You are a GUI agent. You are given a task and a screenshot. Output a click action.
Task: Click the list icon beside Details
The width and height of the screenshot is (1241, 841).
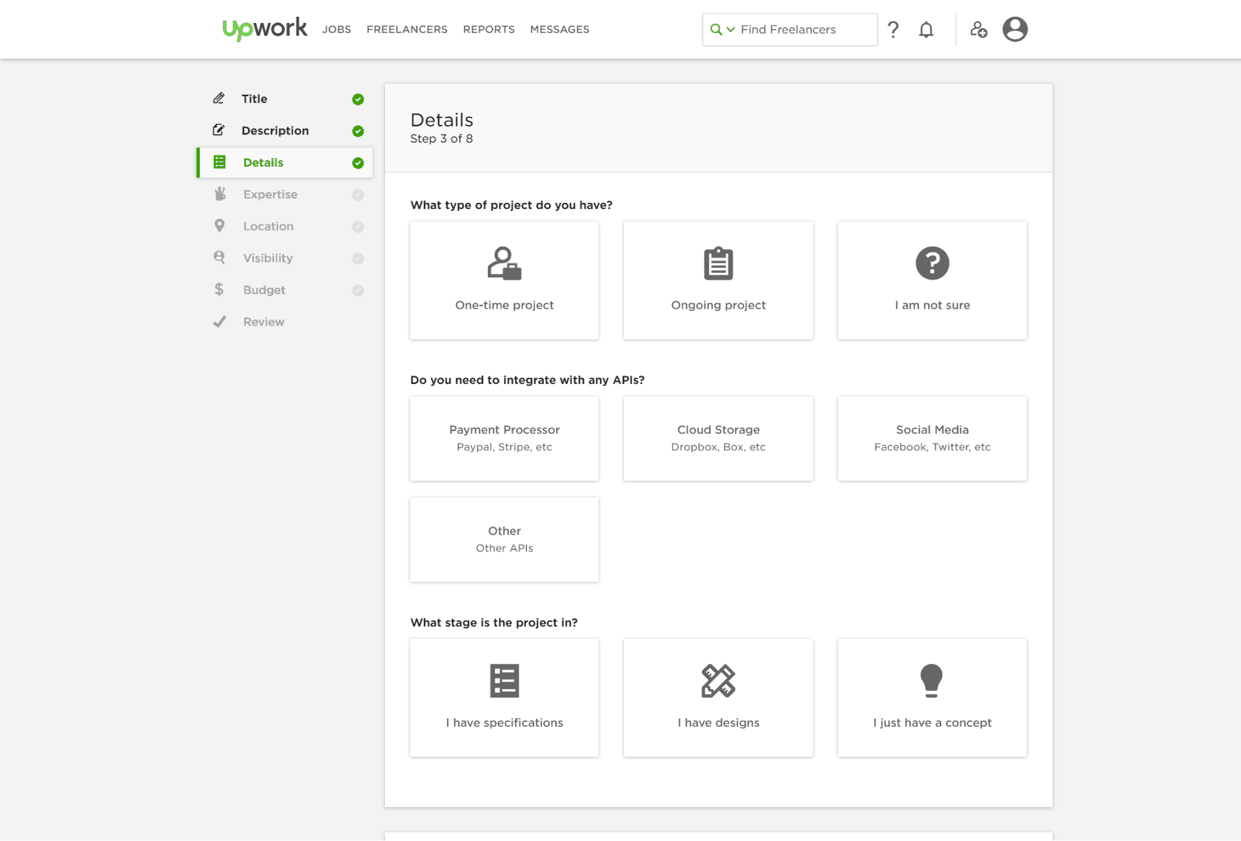[219, 162]
